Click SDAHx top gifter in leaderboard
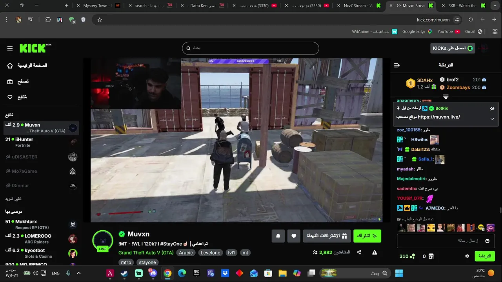Screen dimensions: 502x282 (425, 80)
